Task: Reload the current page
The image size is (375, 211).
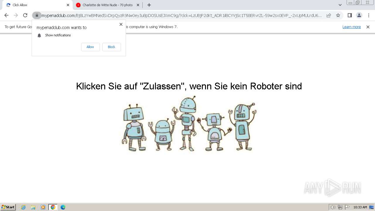Action: (25, 15)
